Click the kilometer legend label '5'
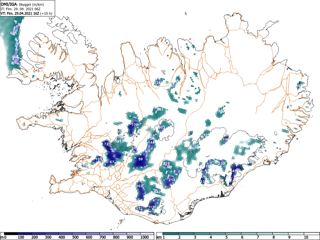The image size is (320, 240). [227, 237]
